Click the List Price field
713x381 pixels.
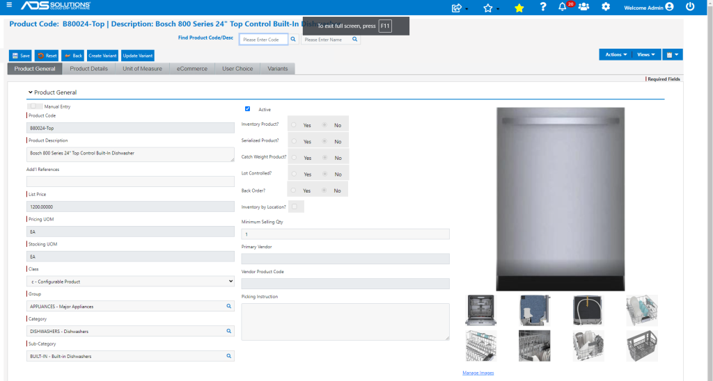[x=130, y=206]
